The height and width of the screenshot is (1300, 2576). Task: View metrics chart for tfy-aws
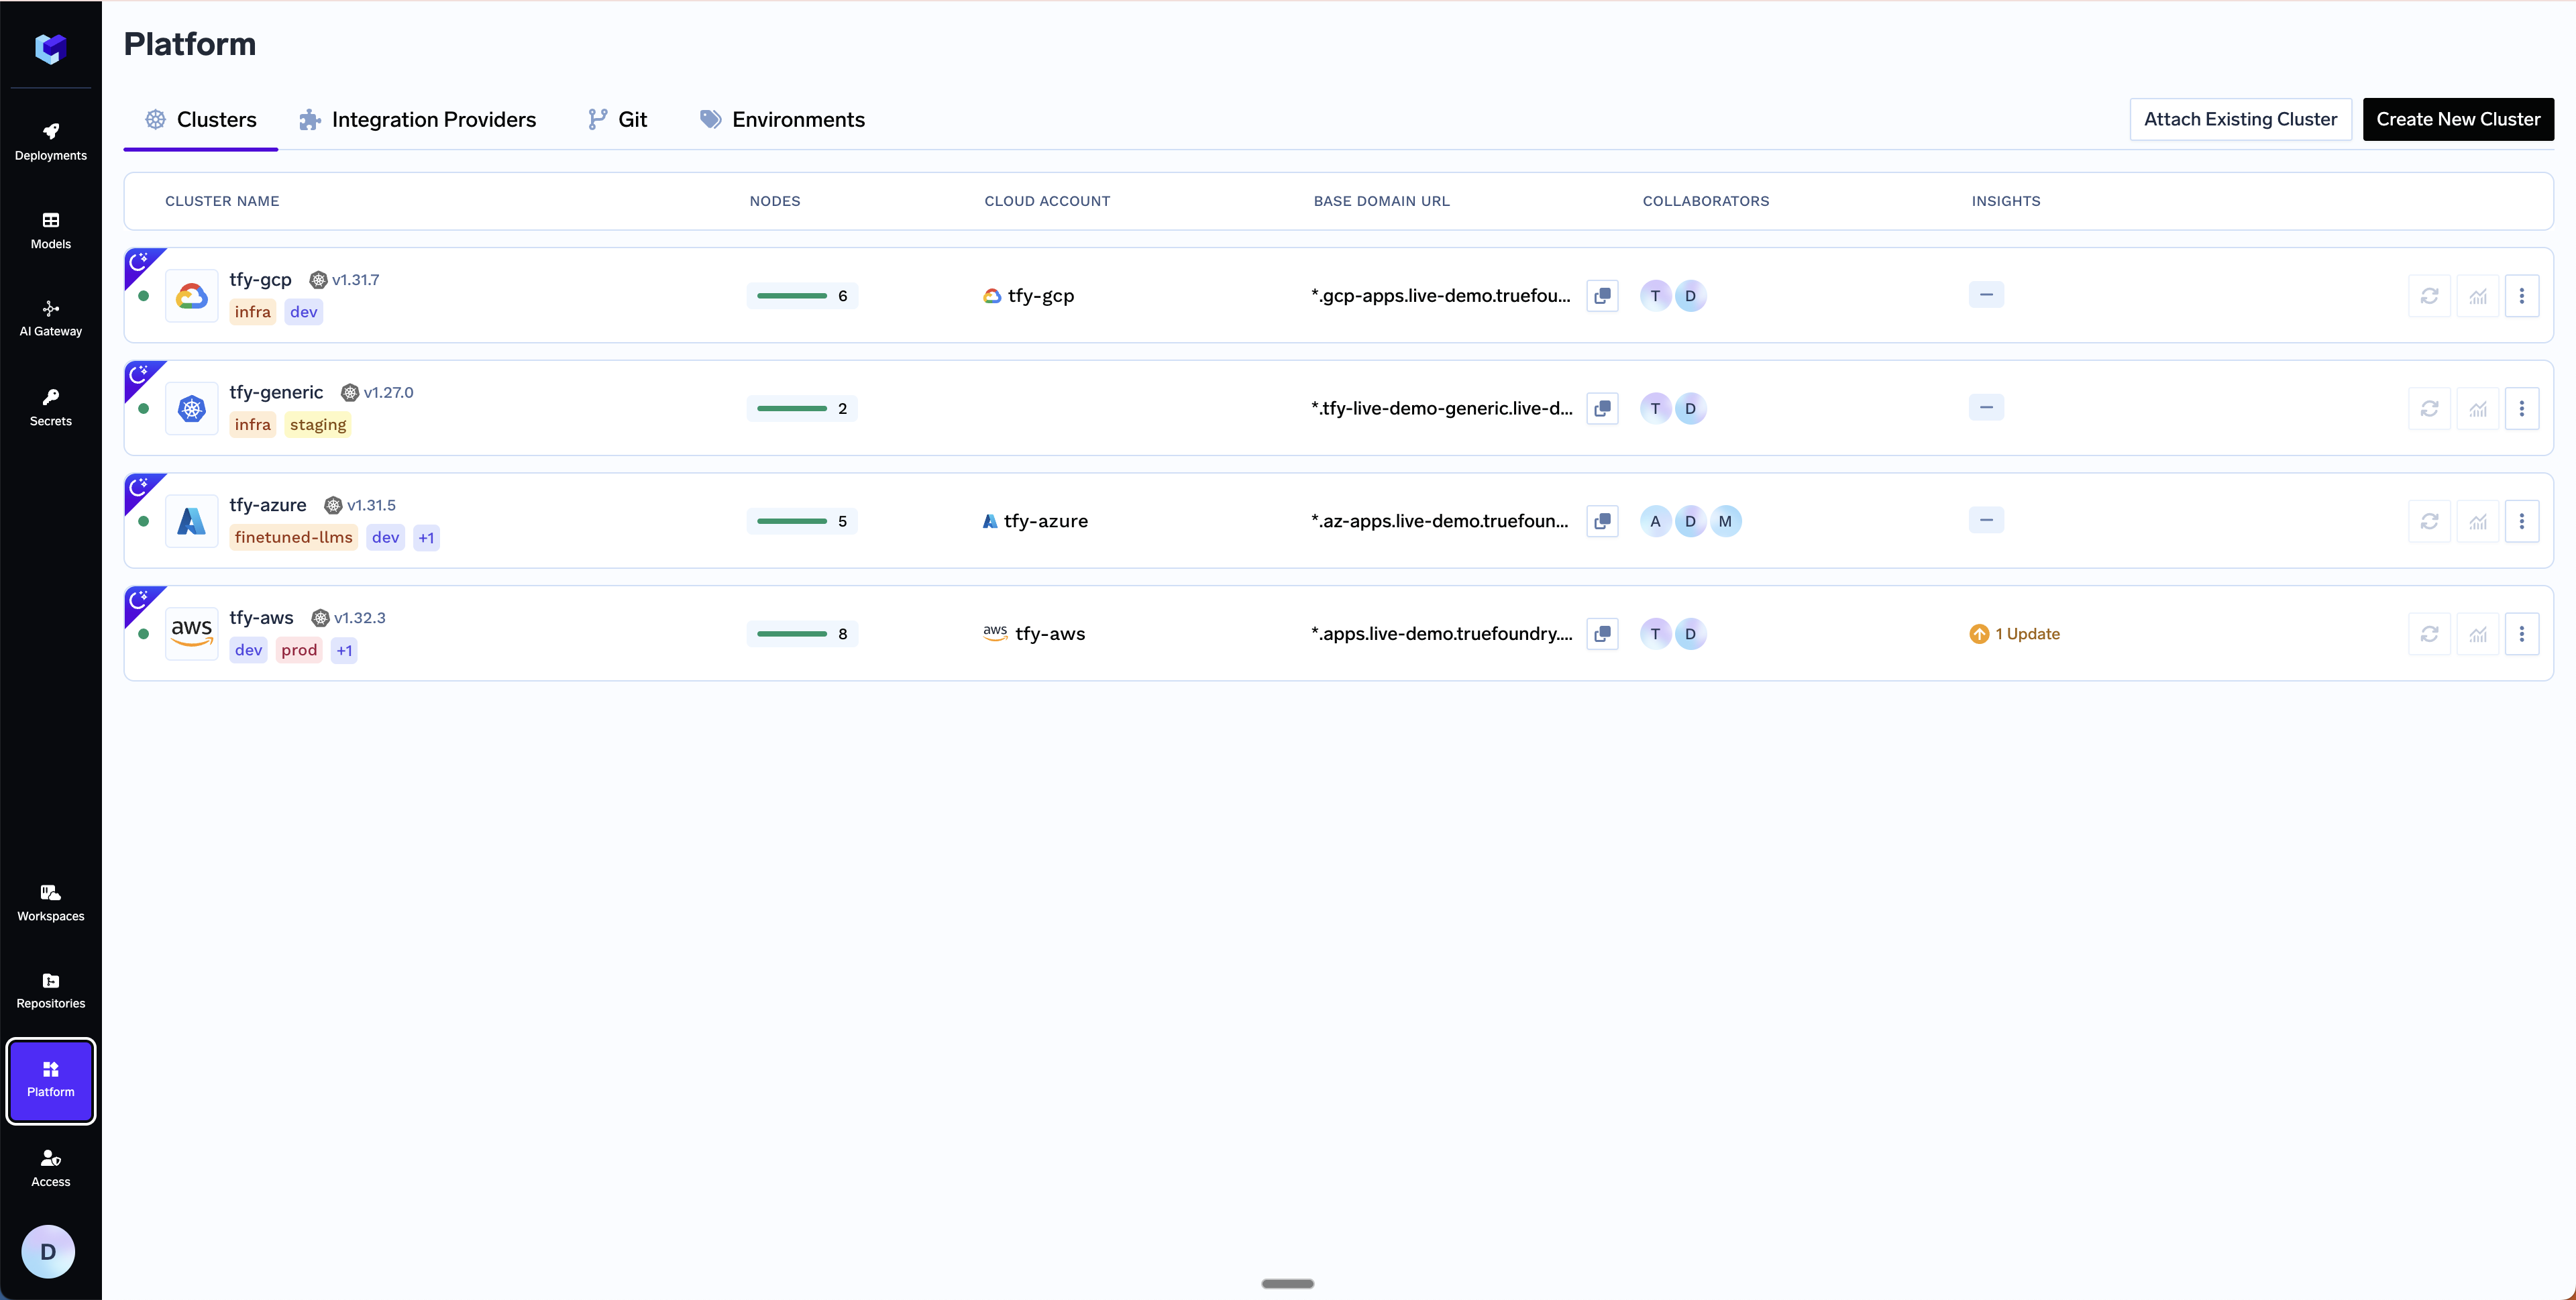(x=2478, y=634)
